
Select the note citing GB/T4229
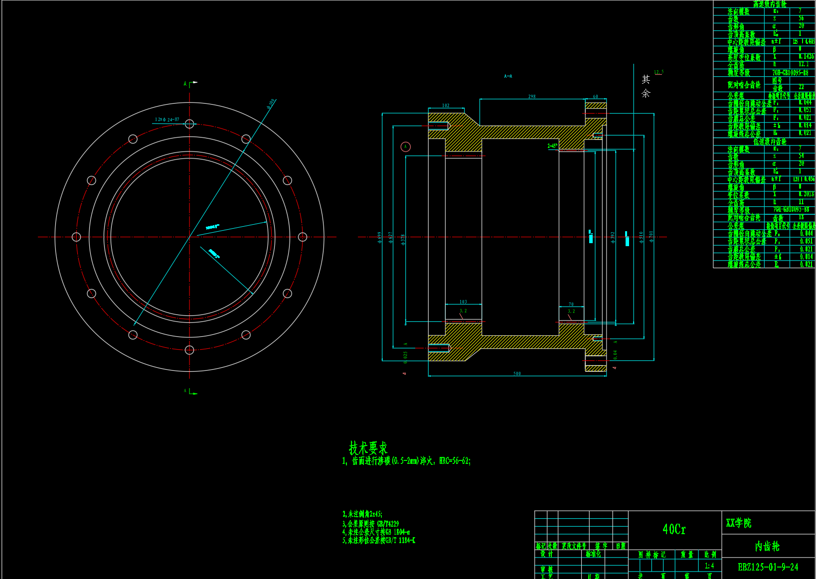pyautogui.click(x=370, y=524)
